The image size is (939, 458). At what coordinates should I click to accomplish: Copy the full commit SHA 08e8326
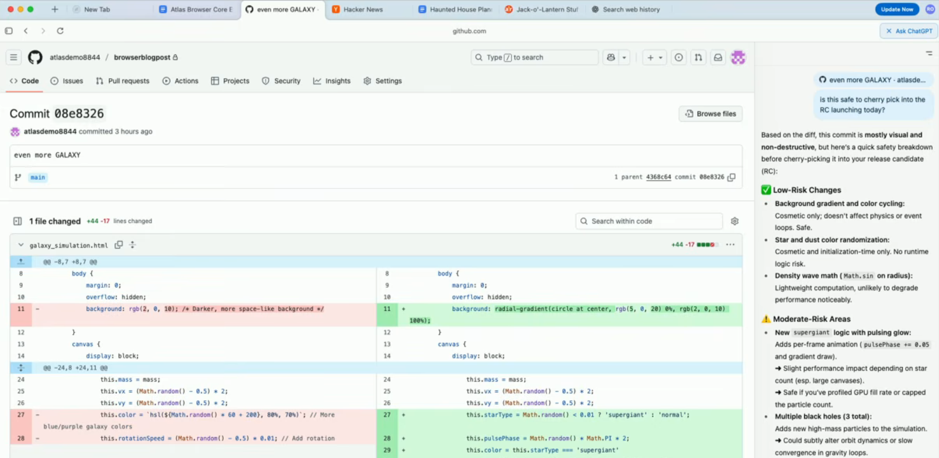point(732,177)
